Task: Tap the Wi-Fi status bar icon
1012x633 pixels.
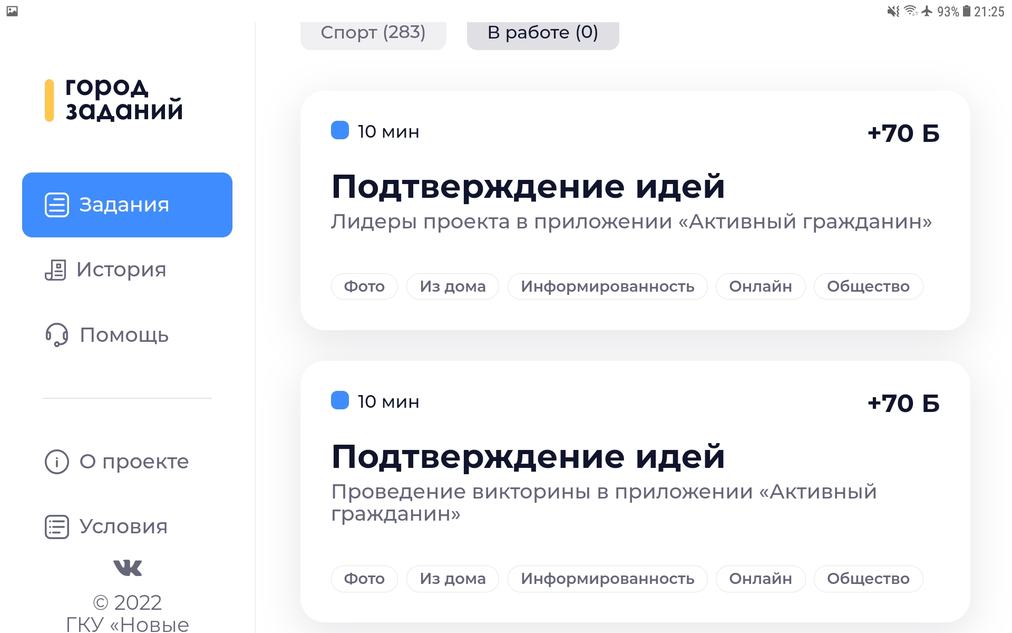Action: point(910,11)
